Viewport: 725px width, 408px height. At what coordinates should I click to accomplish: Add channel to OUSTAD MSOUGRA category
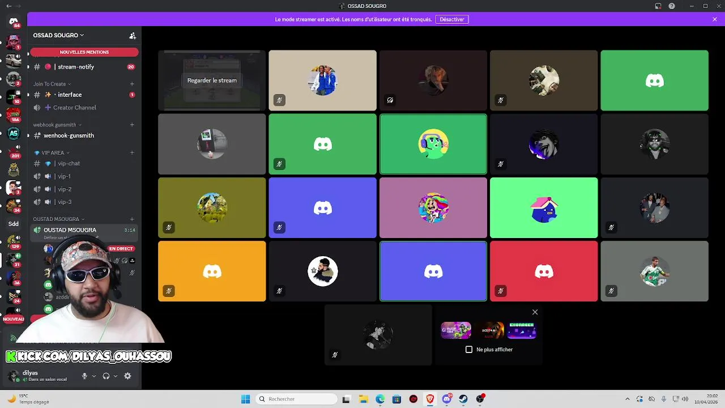[132, 219]
